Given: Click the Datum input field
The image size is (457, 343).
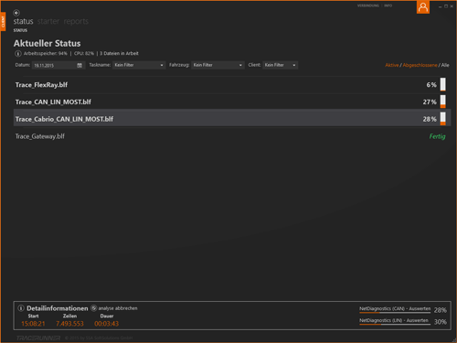Looking at the screenshot, I should (58, 65).
